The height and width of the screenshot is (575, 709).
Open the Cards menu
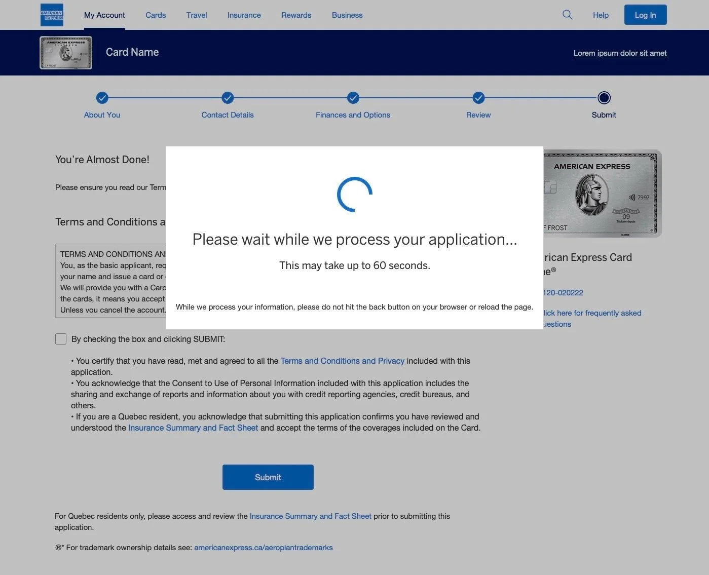tap(156, 15)
